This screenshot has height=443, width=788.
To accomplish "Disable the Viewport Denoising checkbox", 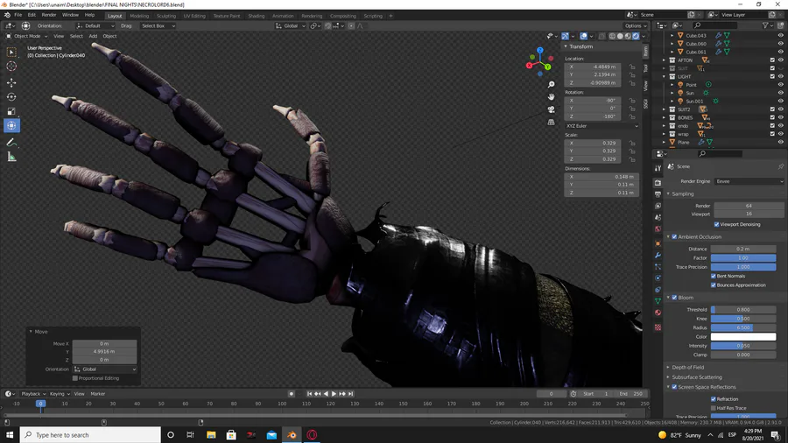I will click(x=715, y=224).
